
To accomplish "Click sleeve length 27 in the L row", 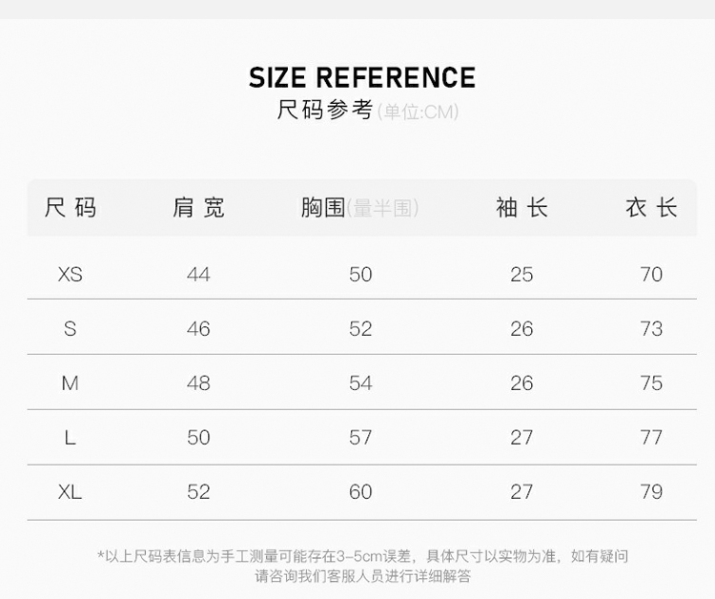I will pos(521,438).
